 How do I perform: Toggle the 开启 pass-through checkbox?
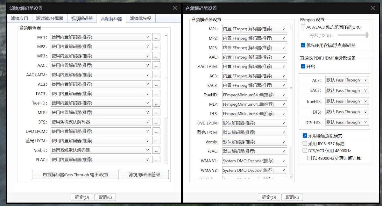click(303, 67)
